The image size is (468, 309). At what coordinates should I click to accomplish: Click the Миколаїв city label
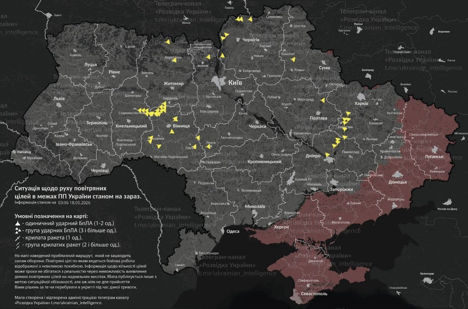[x=255, y=206]
